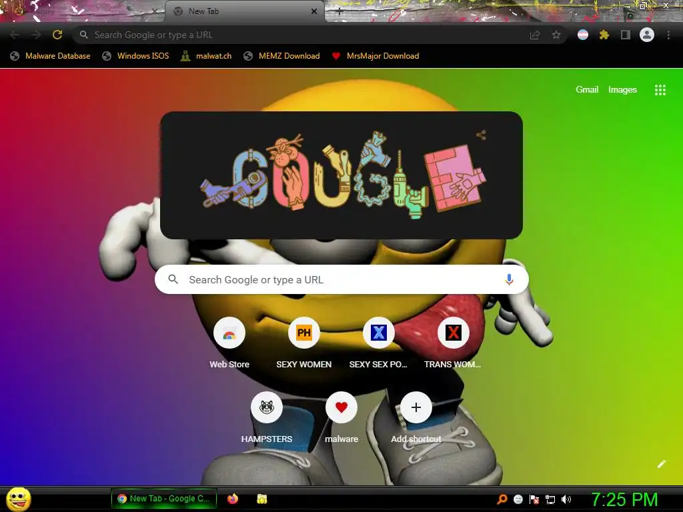Open Google Images link

(x=622, y=90)
